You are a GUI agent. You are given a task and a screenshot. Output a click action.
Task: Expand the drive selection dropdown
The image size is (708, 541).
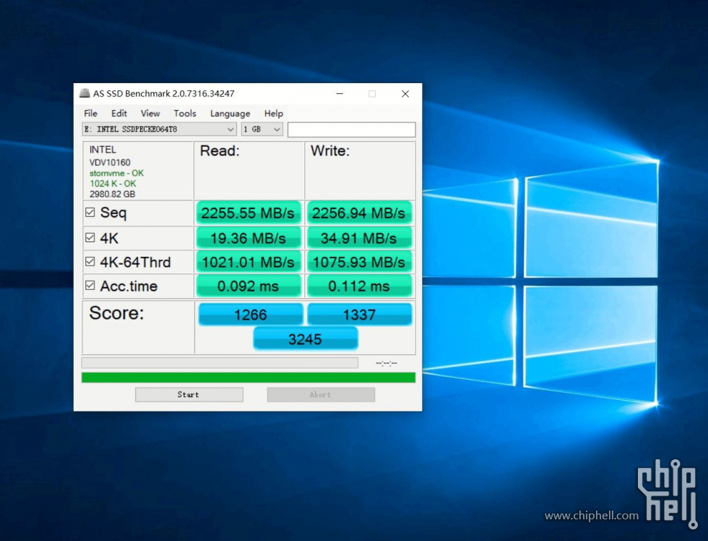pyautogui.click(x=160, y=129)
